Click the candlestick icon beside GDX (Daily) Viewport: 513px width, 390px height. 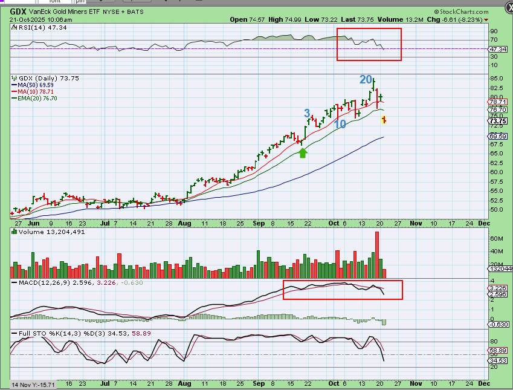click(14, 78)
